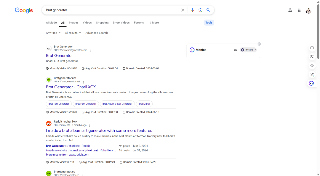Viewport: 320px width, 176px height.
Task: Open Search Labs flask icon
Action: coord(290,10)
